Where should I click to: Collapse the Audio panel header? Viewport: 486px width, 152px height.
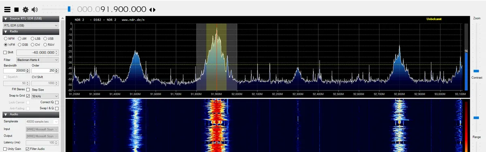(31, 114)
